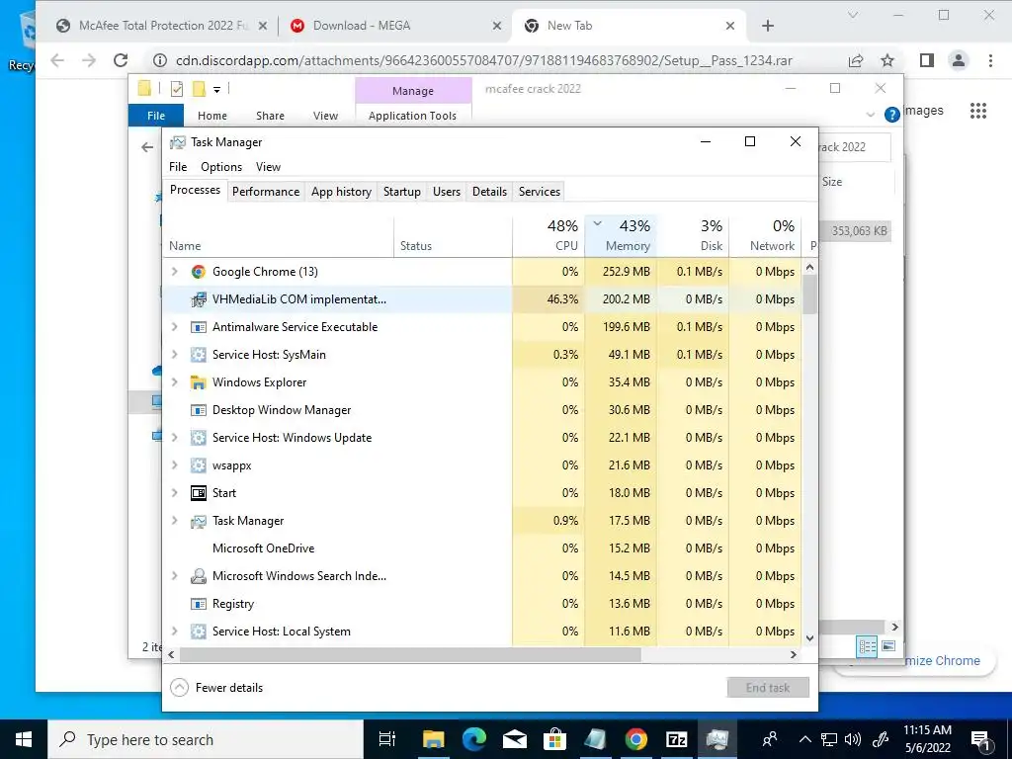Switch to the Download - MEGA Chrome tab

tap(393, 26)
